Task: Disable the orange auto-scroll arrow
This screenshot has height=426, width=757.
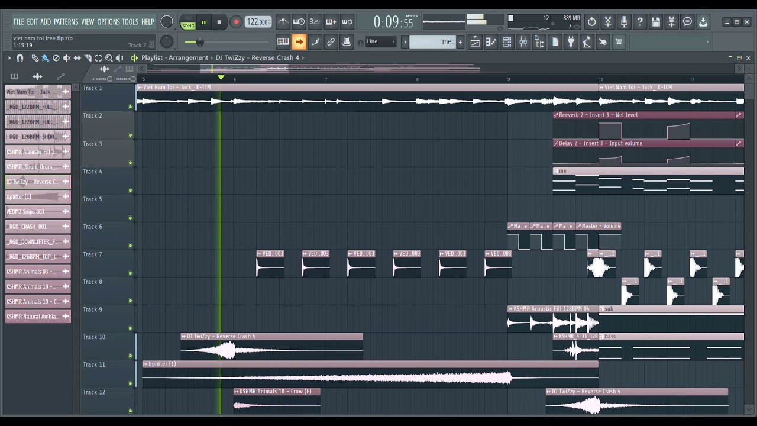Action: coord(299,41)
